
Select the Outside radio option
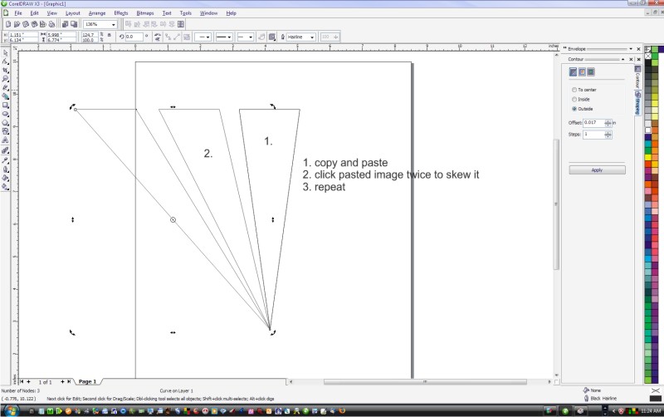583,109
